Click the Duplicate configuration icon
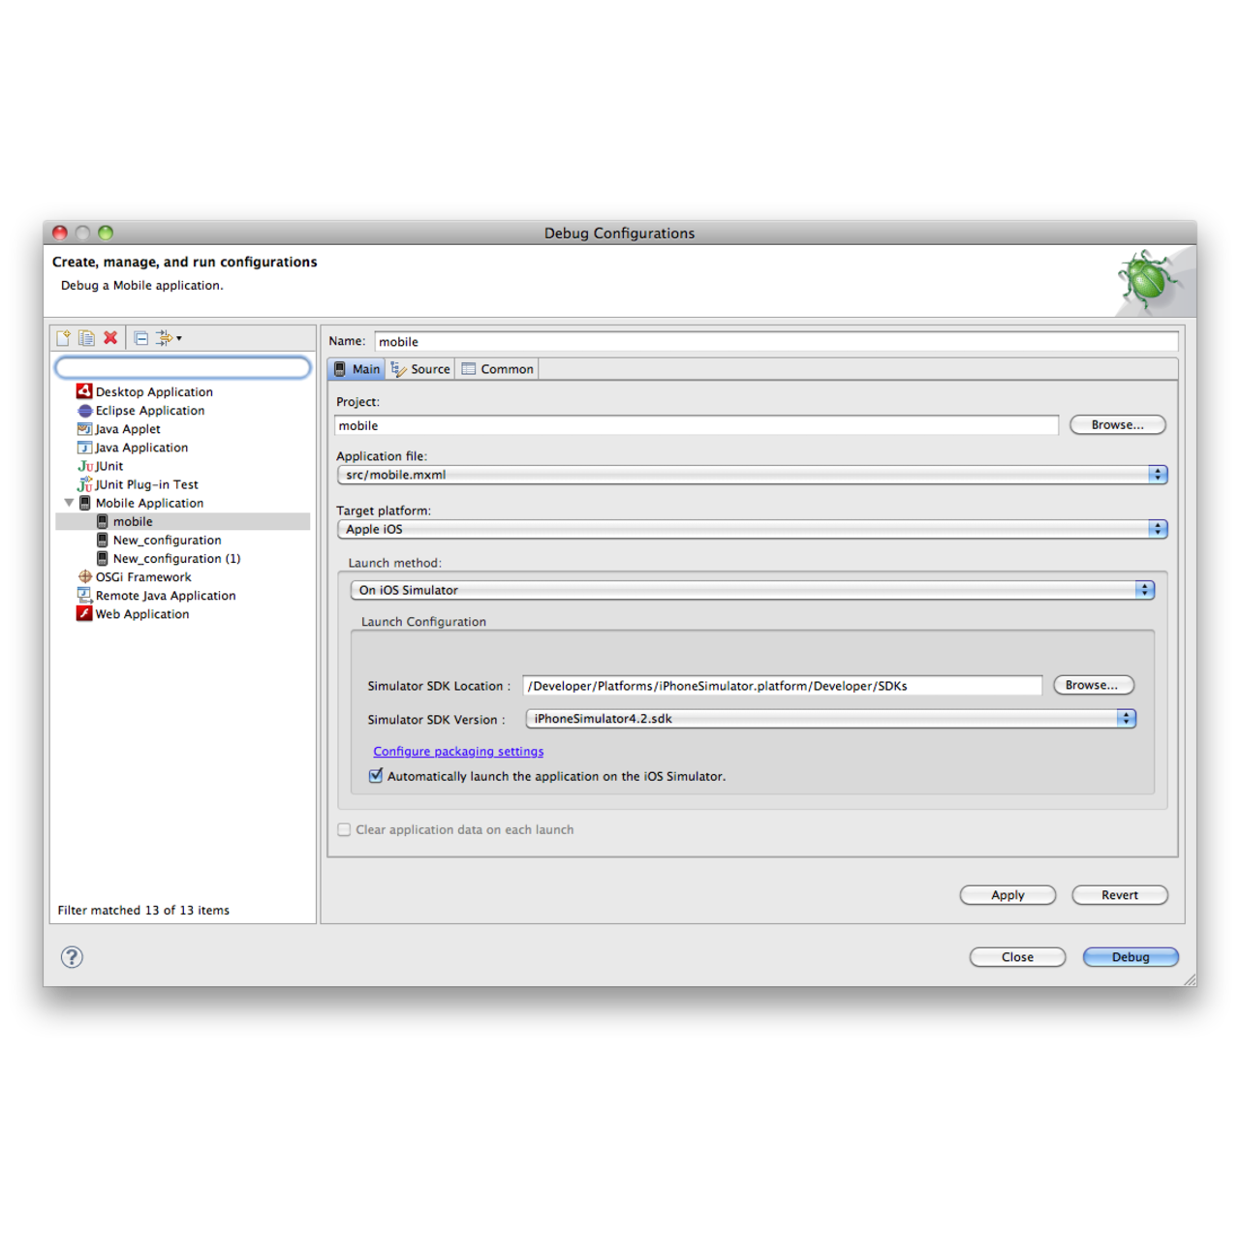Image resolution: width=1240 pixels, height=1240 pixels. click(87, 338)
